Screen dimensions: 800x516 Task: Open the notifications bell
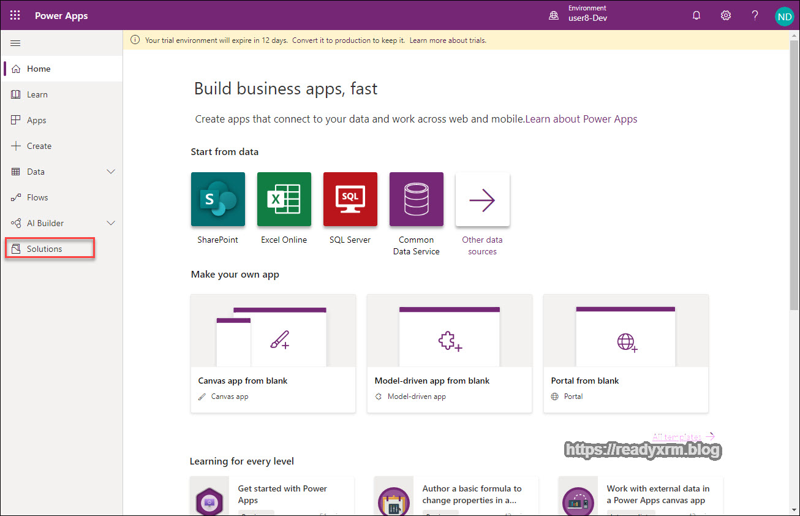(696, 15)
